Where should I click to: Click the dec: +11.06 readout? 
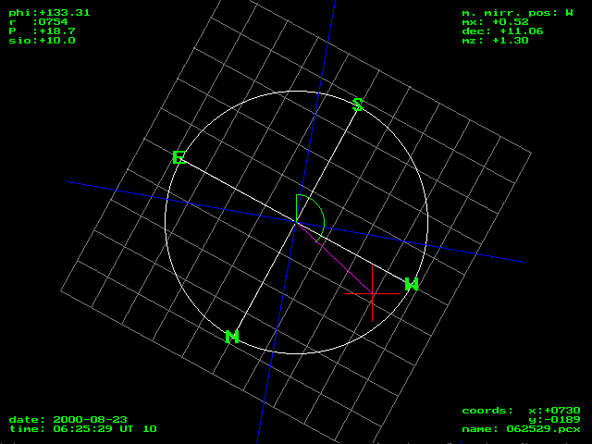(x=502, y=31)
